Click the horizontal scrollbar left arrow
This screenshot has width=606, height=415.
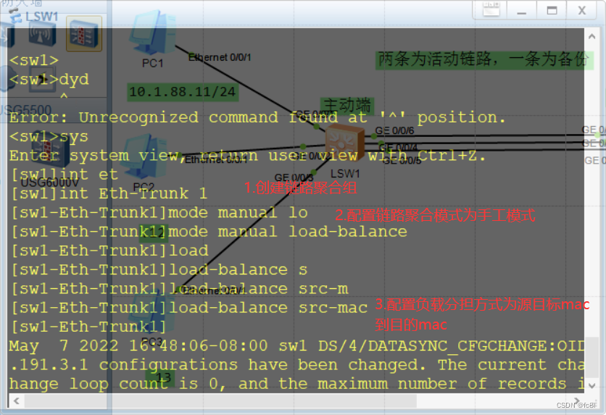click(16, 401)
